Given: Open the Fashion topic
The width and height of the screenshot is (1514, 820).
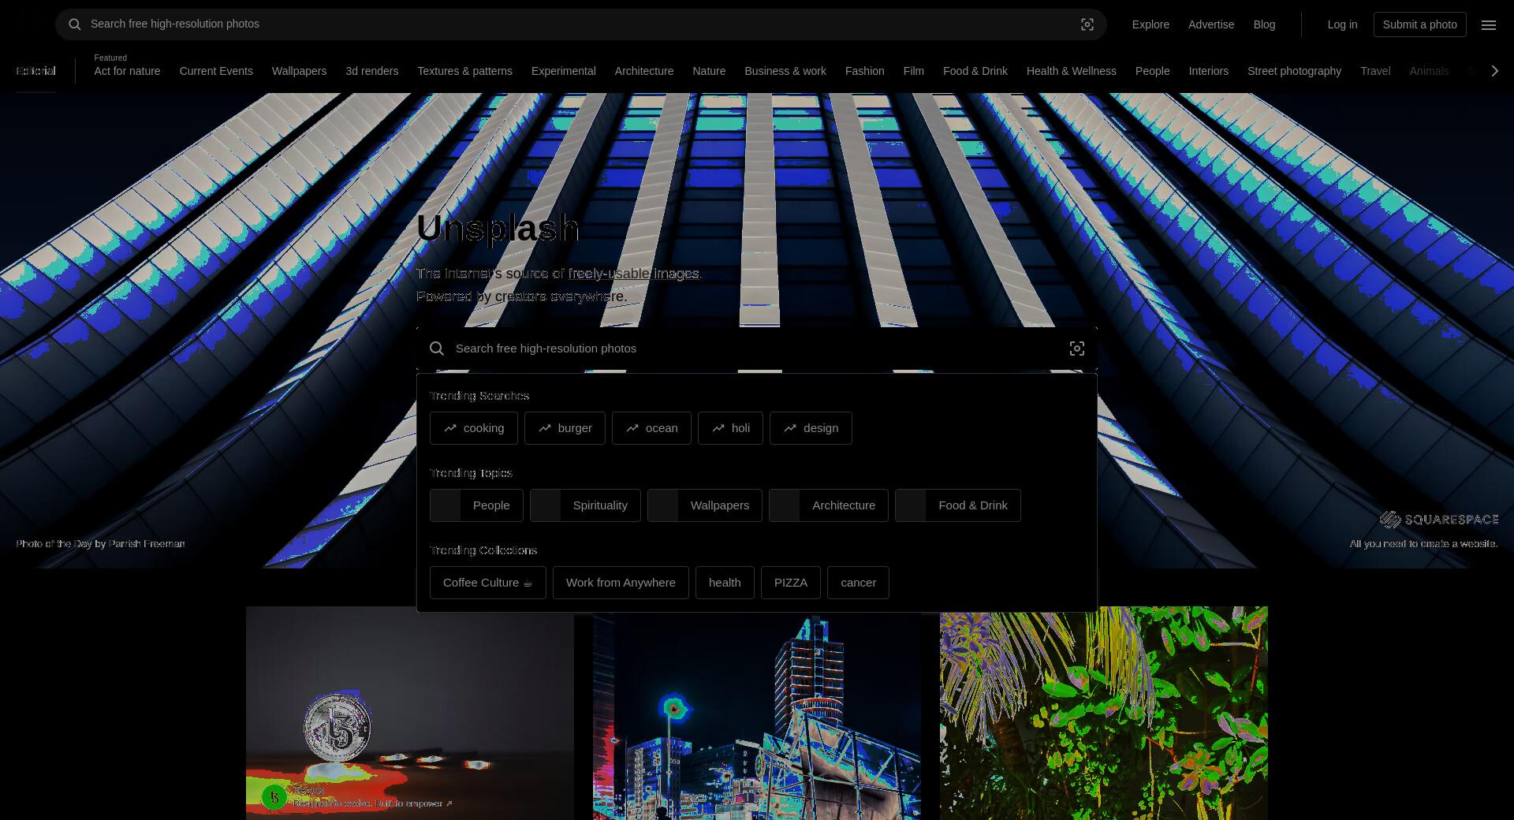Looking at the screenshot, I should point(864,71).
